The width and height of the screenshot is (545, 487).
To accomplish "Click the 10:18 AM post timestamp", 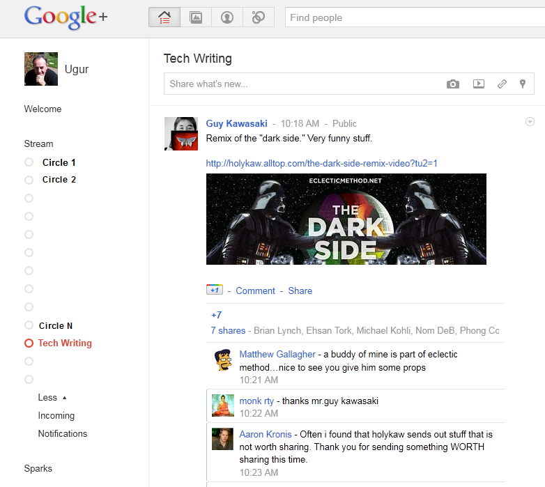I will tap(300, 123).
